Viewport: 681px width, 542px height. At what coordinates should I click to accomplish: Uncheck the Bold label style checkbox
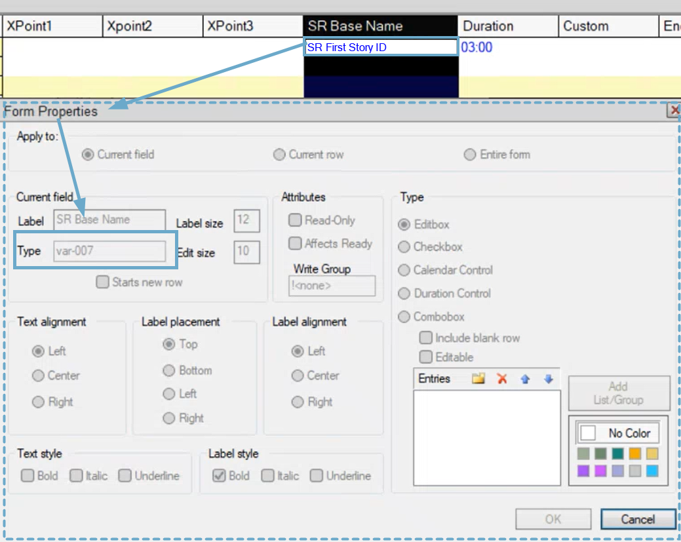pyautogui.click(x=220, y=476)
